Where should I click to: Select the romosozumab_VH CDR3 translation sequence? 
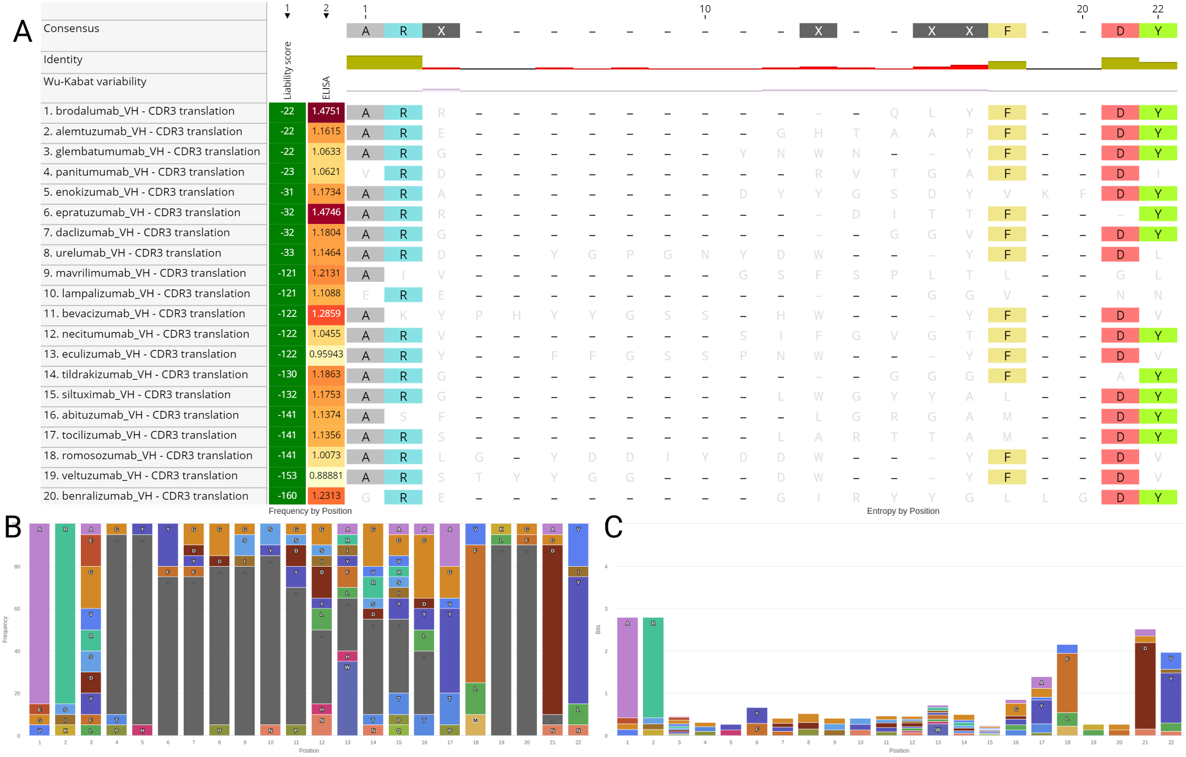pos(148,456)
